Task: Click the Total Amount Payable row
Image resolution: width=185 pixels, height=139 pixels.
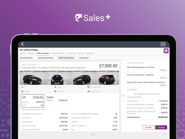Action: [x=45, y=130]
